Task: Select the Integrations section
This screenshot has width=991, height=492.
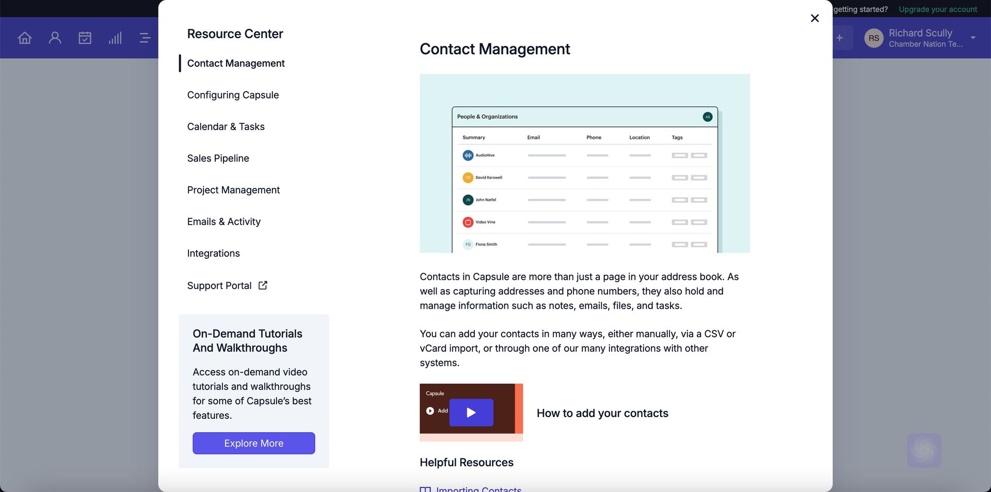Action: pos(213,253)
